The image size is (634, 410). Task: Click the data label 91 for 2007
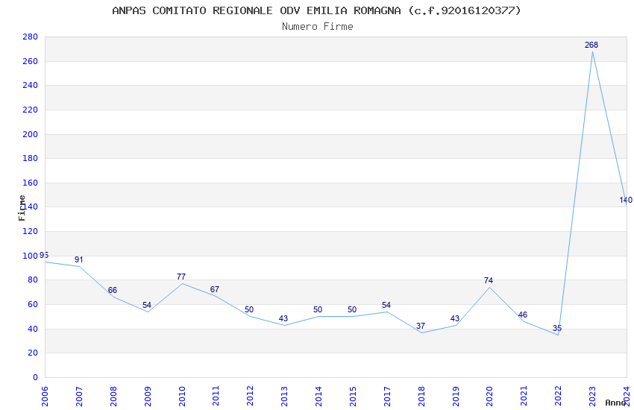click(78, 259)
